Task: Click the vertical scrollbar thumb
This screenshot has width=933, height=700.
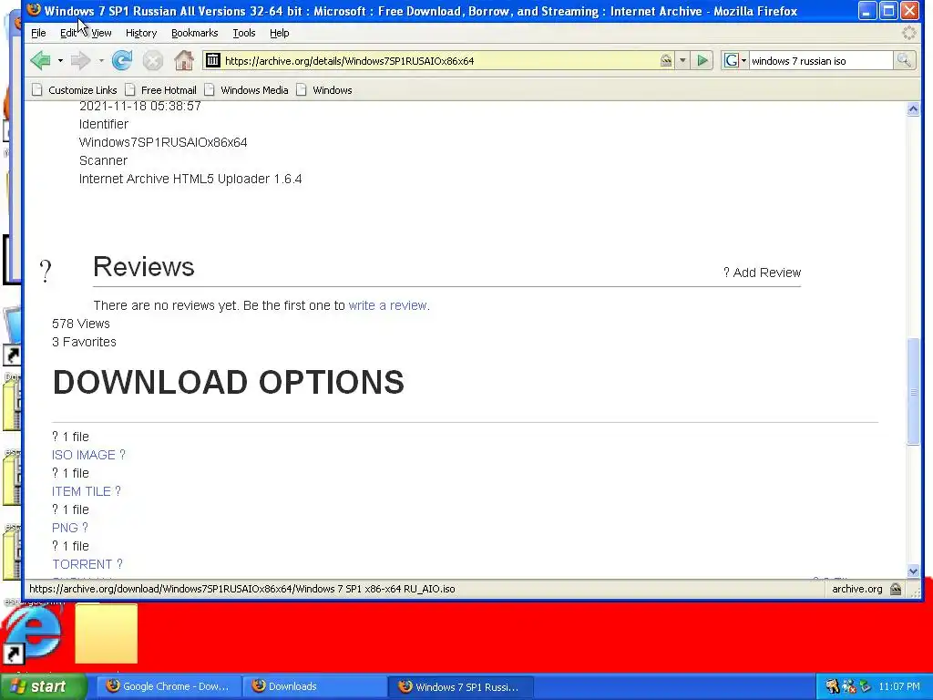Action: 913,391
